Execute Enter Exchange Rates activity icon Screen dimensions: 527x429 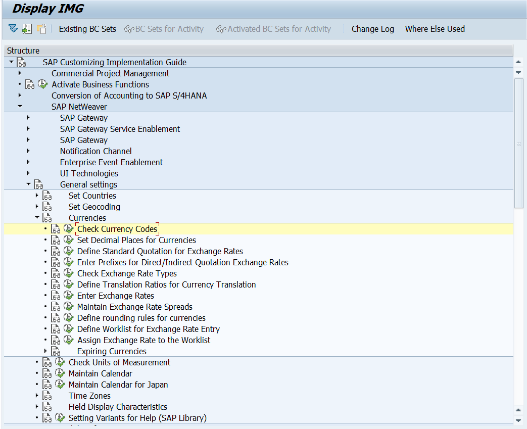tap(69, 295)
